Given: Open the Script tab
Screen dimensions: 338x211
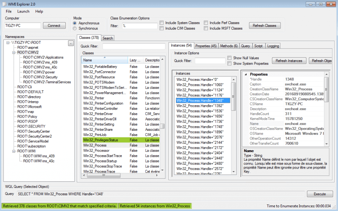Looking at the screenshot, I should pyautogui.click(x=258, y=46).
